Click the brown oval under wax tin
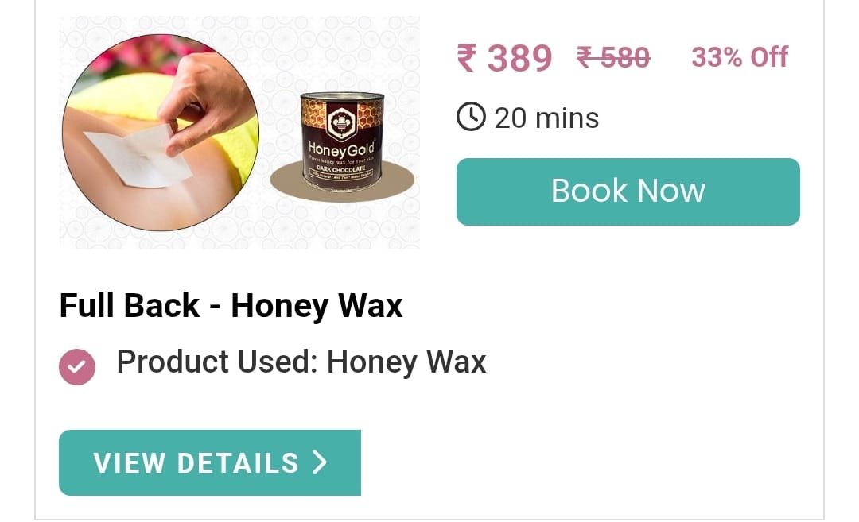The height and width of the screenshot is (522, 859). [x=342, y=182]
